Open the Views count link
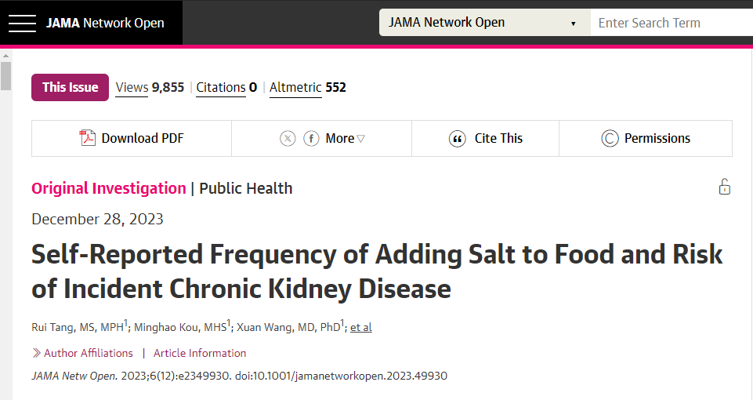The width and height of the screenshot is (753, 400). (x=150, y=88)
